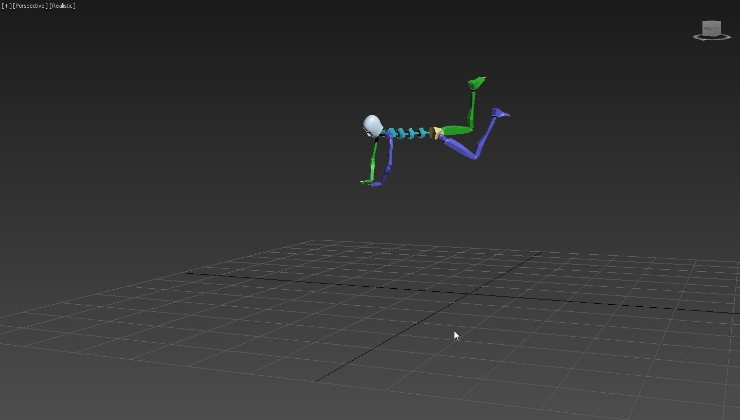Select the biped's white head
This screenshot has height=420, width=740.
coord(373,126)
